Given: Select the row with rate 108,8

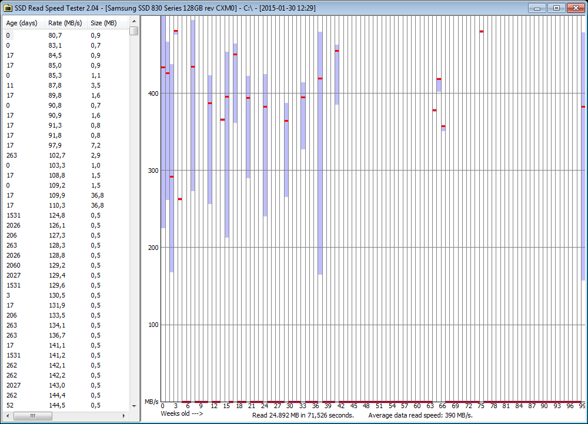Looking at the screenshot, I should (66, 175).
